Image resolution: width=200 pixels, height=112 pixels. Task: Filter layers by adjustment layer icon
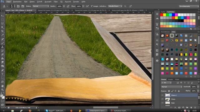pyautogui.click(x=181, y=83)
